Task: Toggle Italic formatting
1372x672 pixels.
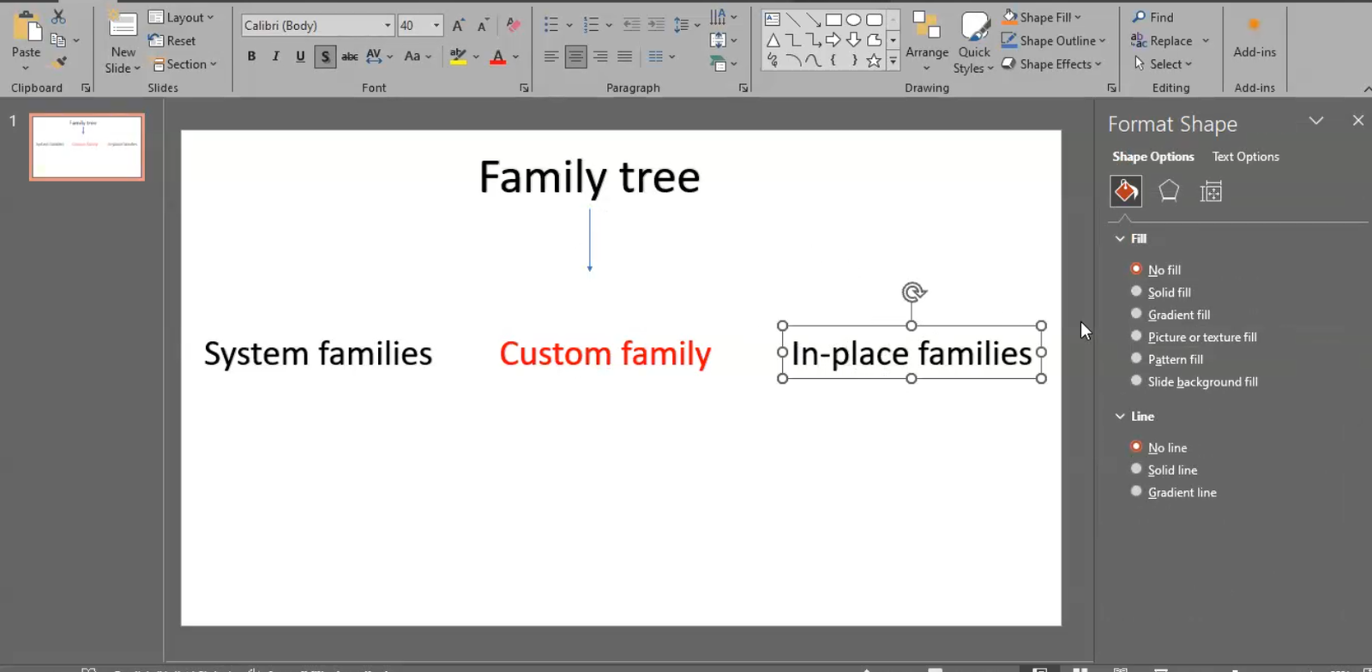Action: point(275,57)
